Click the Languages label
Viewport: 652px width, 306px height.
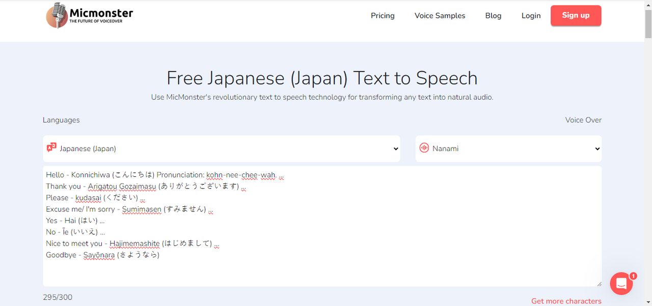[x=61, y=120]
